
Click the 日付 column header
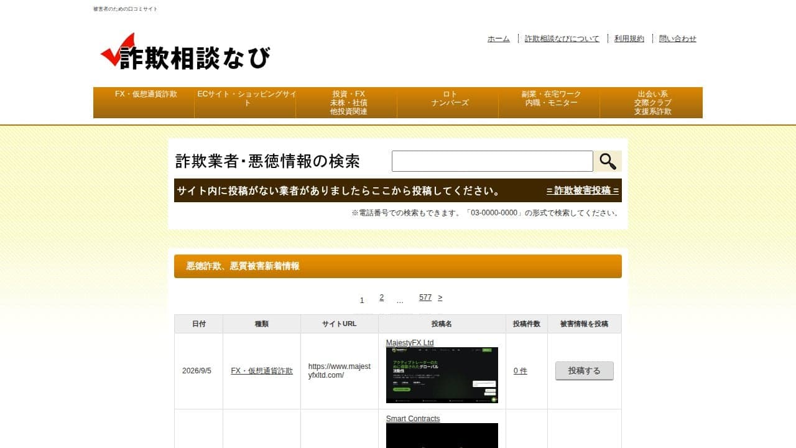(x=199, y=324)
